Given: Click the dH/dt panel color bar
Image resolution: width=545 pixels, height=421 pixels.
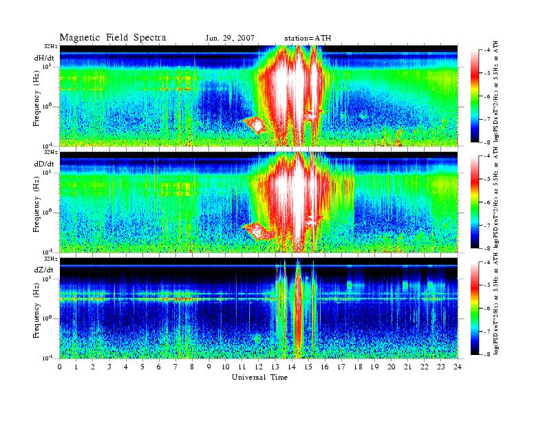Looking at the screenshot, I should coord(475,96).
